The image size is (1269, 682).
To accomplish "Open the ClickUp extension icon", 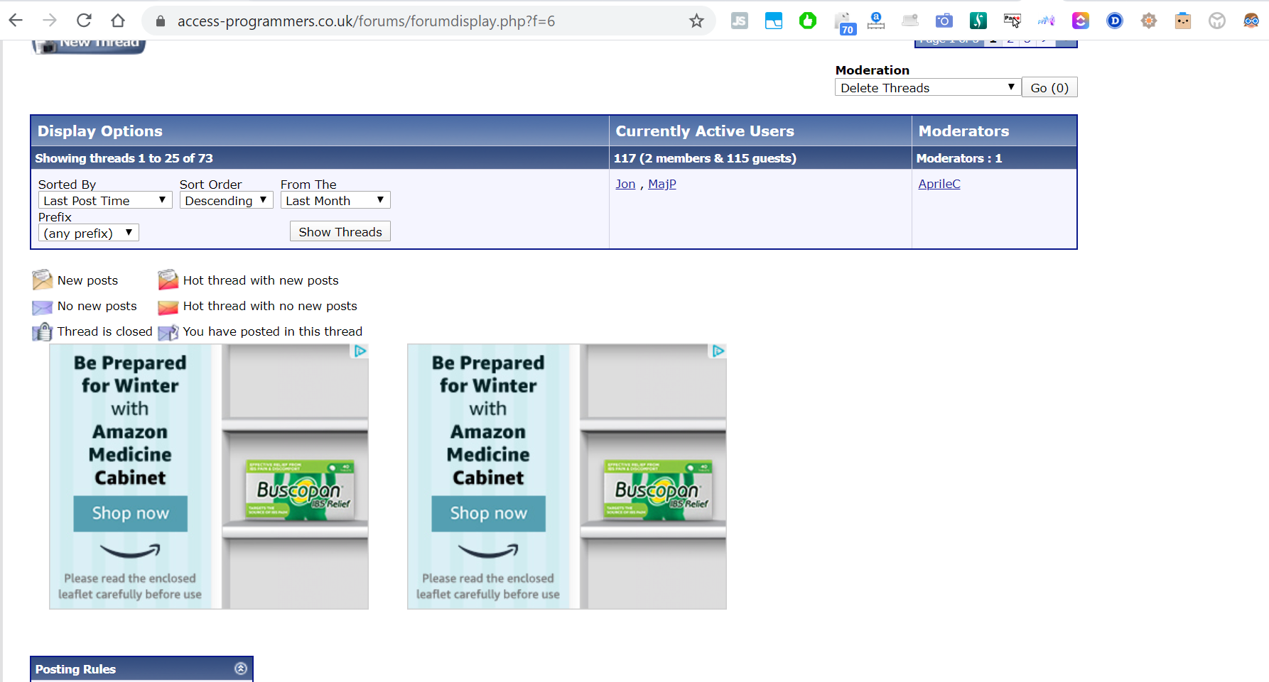I will 1081,21.
